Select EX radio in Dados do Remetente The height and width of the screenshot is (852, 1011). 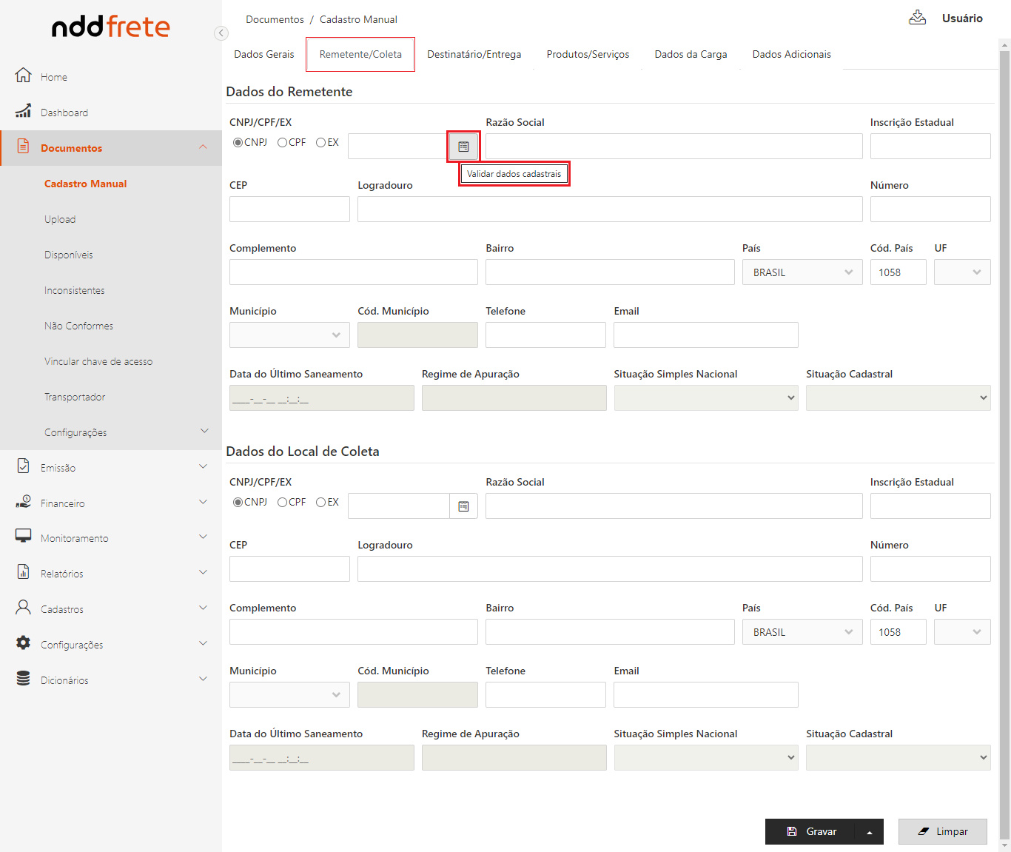tap(321, 143)
